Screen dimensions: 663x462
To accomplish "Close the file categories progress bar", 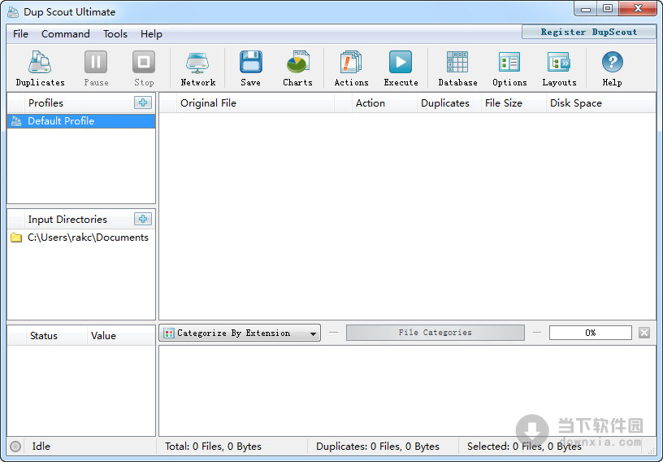I will point(644,333).
